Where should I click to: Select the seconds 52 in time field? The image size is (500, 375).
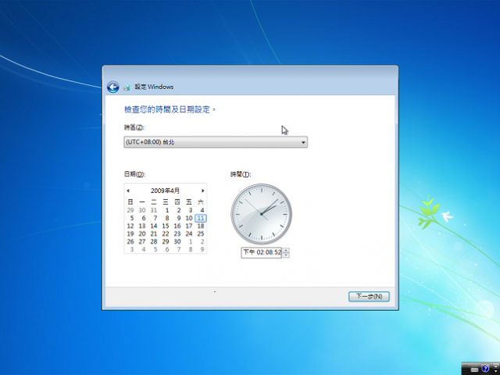pos(277,252)
